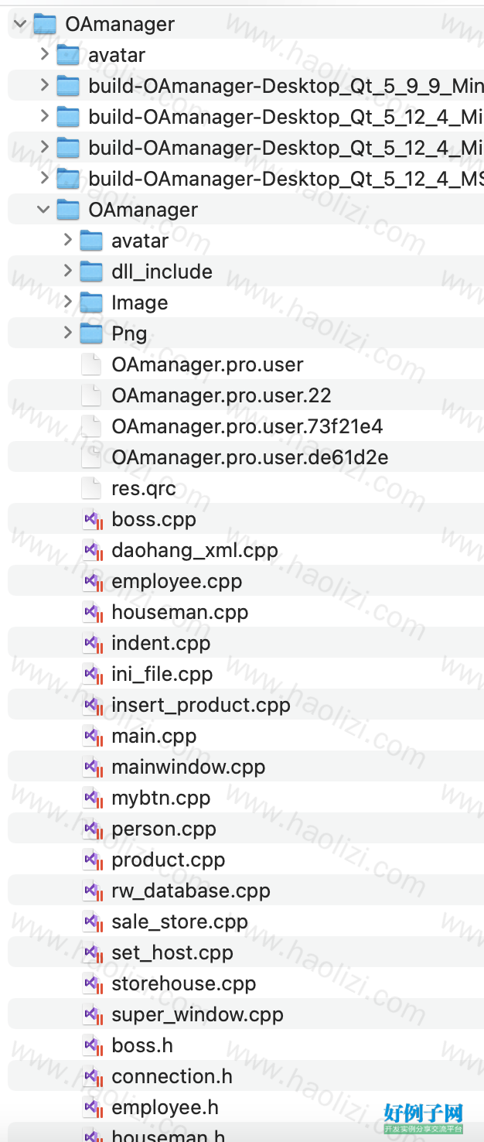Image resolution: width=484 pixels, height=1142 pixels.
Task: Click the main.cpp file icon
Action: point(93,736)
